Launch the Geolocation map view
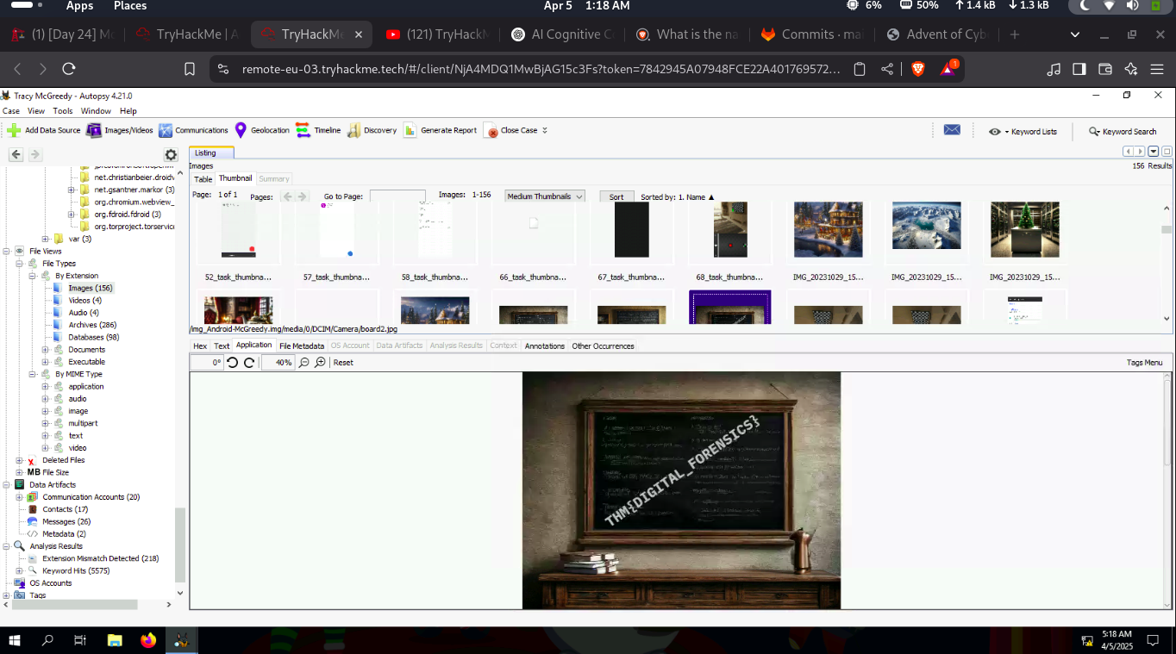 [241, 131]
